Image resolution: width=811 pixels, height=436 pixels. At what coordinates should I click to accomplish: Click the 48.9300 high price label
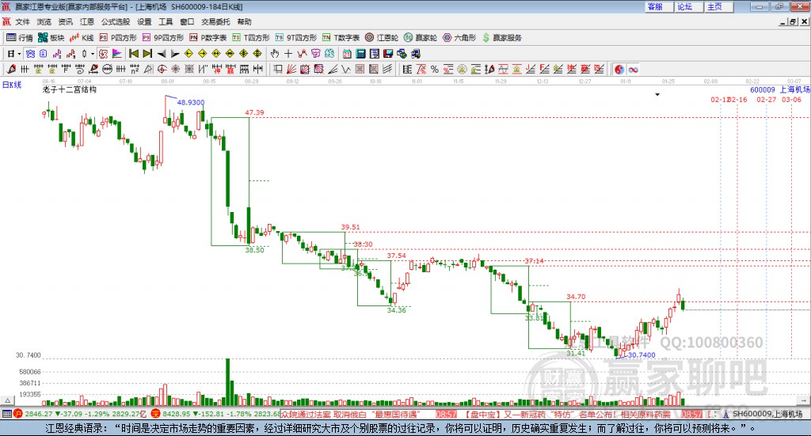point(190,102)
